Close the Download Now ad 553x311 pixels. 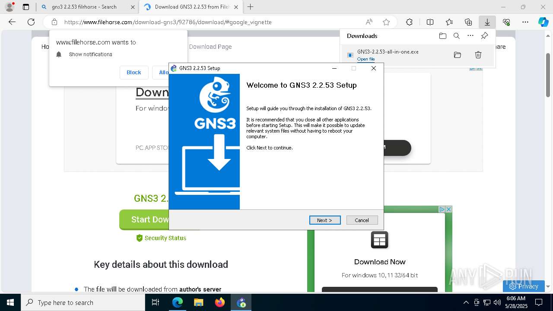[448, 209]
